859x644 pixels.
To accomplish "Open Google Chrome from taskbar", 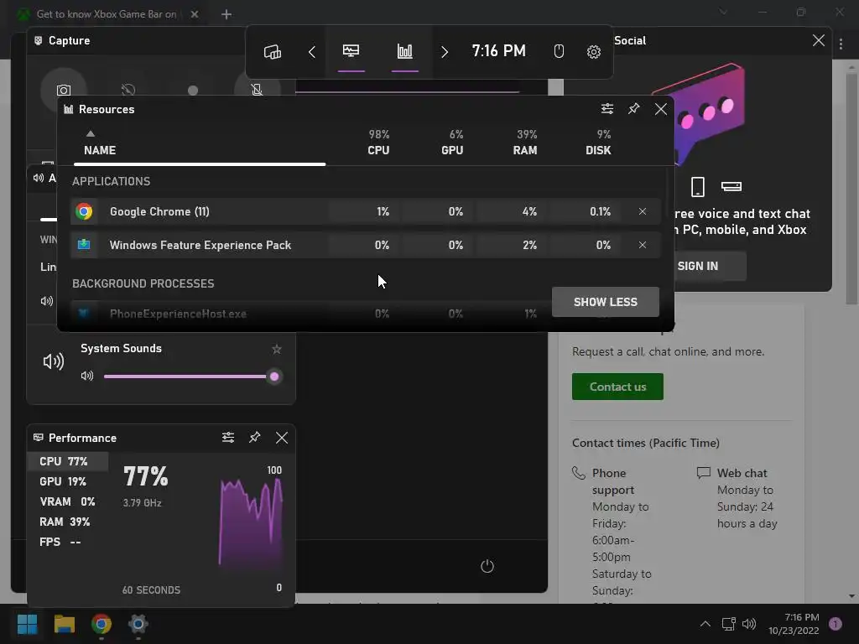I will tap(102, 624).
